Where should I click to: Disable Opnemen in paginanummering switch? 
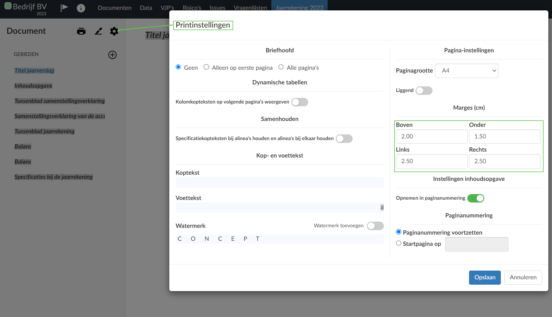tap(476, 198)
